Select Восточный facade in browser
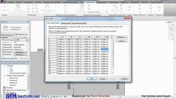Image resolution: width=176 pixels, height=99 pixels. tap(14, 78)
